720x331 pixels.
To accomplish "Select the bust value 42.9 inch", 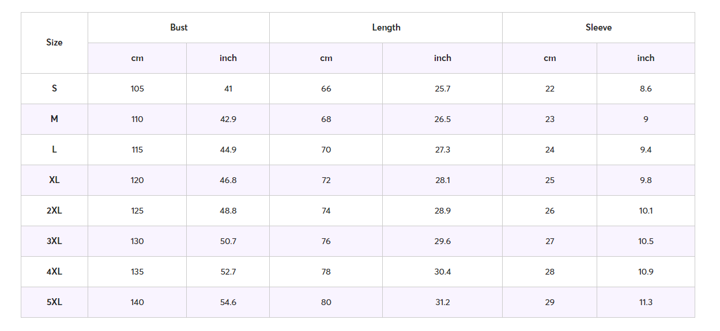I will coord(228,119).
